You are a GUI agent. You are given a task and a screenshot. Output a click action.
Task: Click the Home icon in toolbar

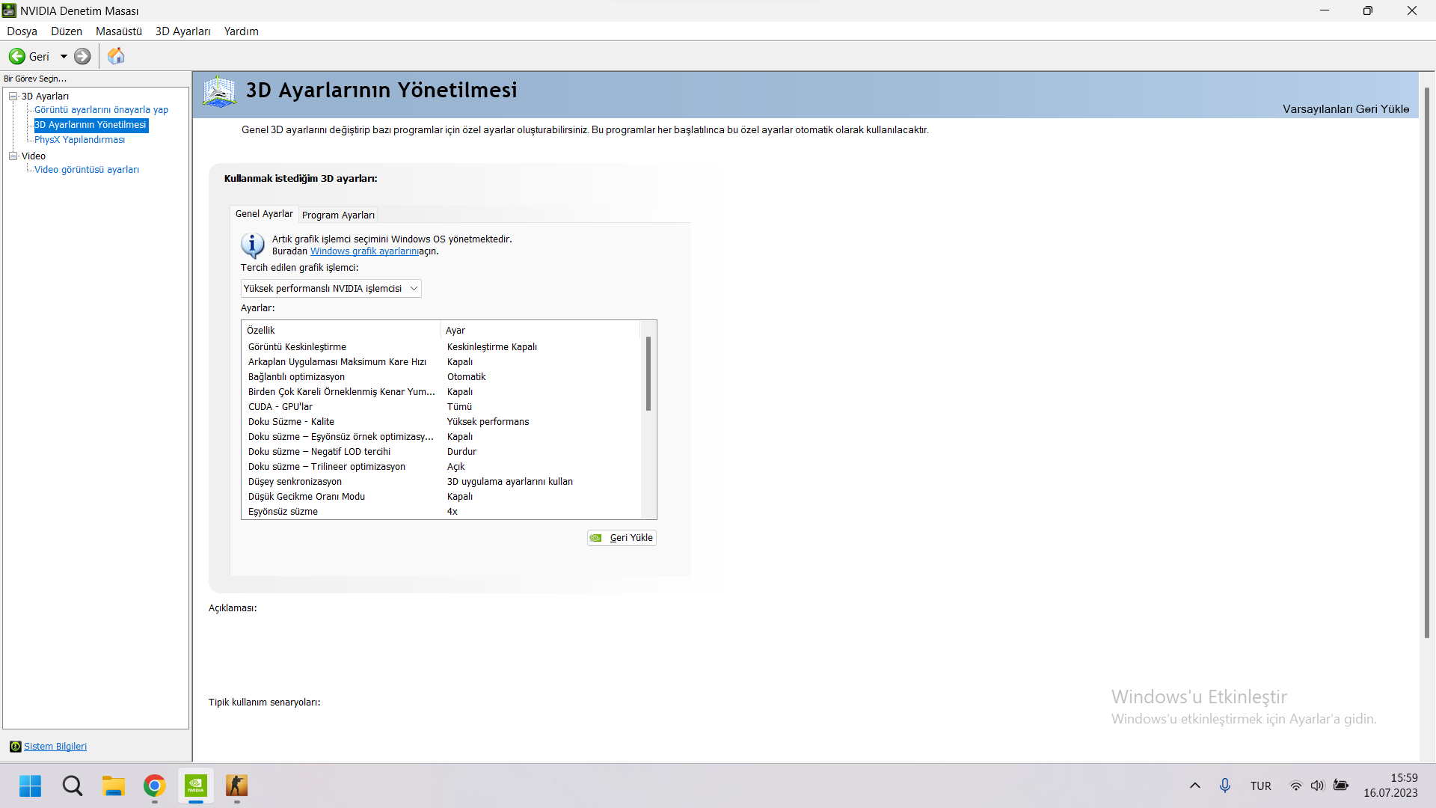point(116,56)
